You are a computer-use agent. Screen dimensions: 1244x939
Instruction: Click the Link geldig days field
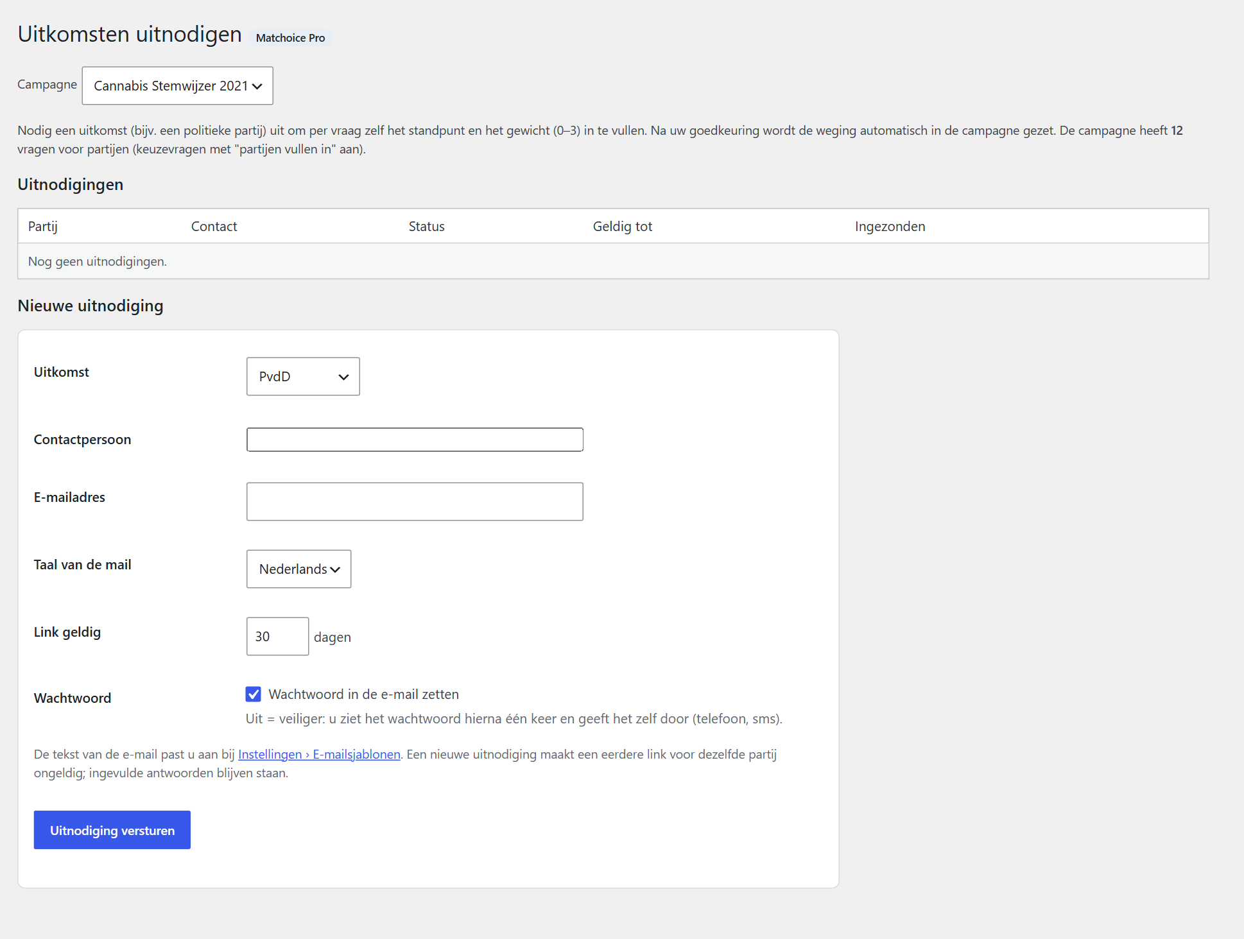[x=277, y=636]
